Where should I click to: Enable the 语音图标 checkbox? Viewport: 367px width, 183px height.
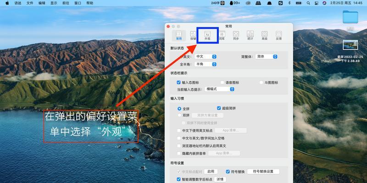pyautogui.click(x=222, y=82)
